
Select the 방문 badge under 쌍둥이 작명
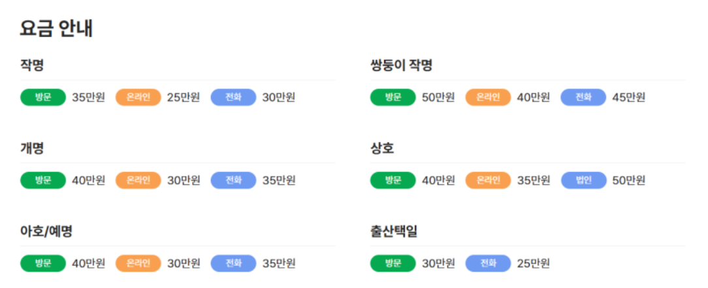(393, 97)
